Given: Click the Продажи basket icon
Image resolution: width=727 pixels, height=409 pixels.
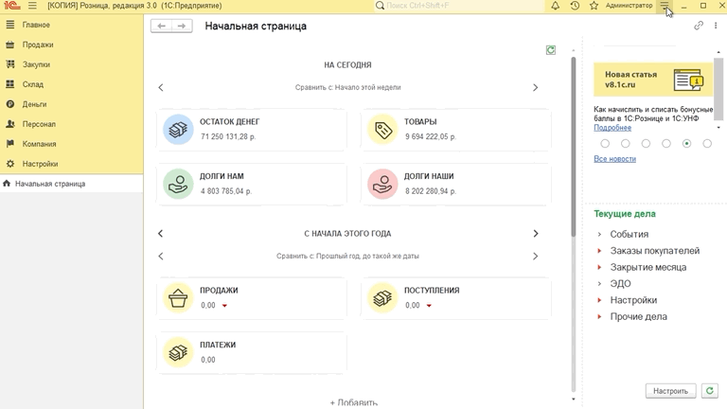Looking at the screenshot, I should pyautogui.click(x=178, y=297).
